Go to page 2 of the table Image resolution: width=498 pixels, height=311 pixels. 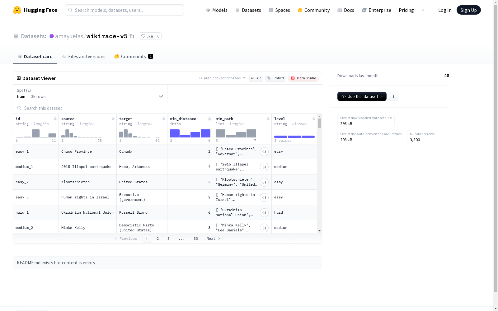pyautogui.click(x=157, y=239)
